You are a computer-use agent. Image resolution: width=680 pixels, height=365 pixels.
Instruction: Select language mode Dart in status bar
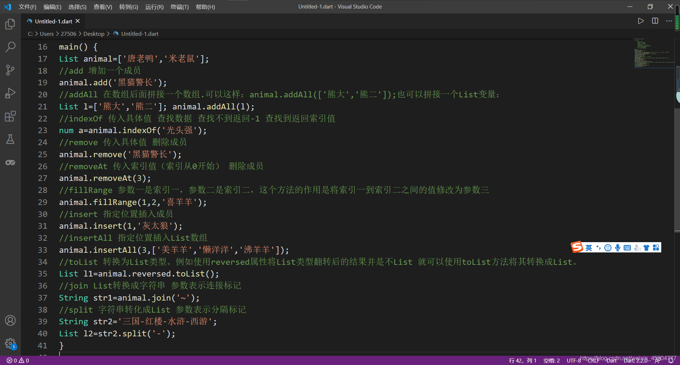[x=612, y=360]
